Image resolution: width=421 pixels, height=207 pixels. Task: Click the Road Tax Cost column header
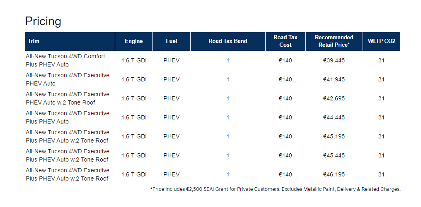tap(286, 41)
